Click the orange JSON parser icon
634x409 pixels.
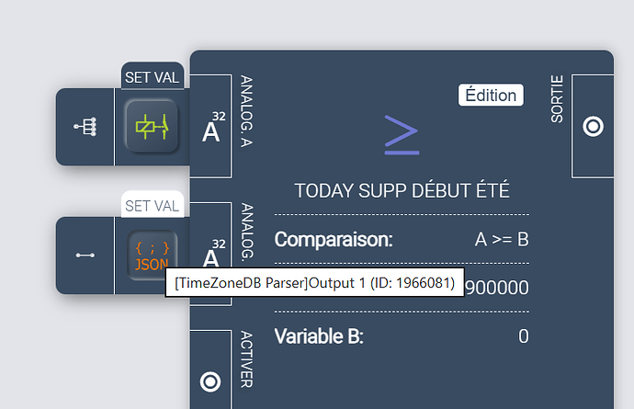pos(152,255)
